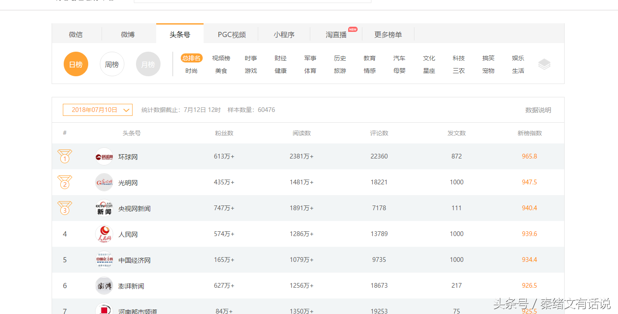Filter by 游戏 category
Screen dimensions: 618x314
coord(251,71)
